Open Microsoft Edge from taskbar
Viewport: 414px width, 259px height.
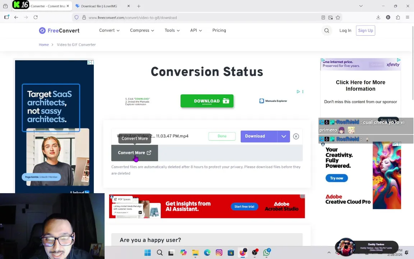(x=207, y=253)
